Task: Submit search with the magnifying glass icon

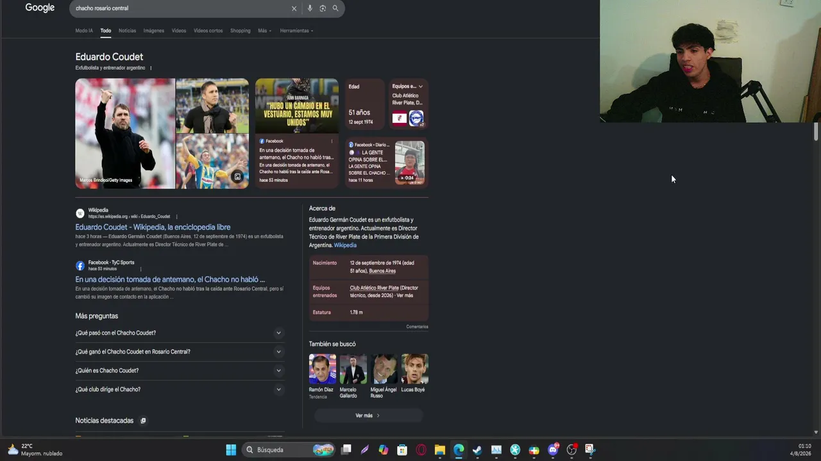Action: 335,8
